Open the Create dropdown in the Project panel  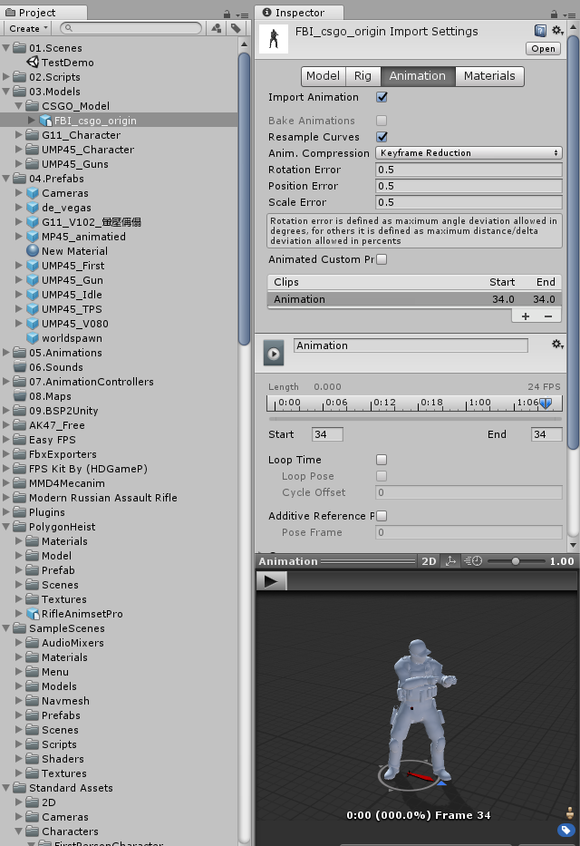[x=27, y=28]
